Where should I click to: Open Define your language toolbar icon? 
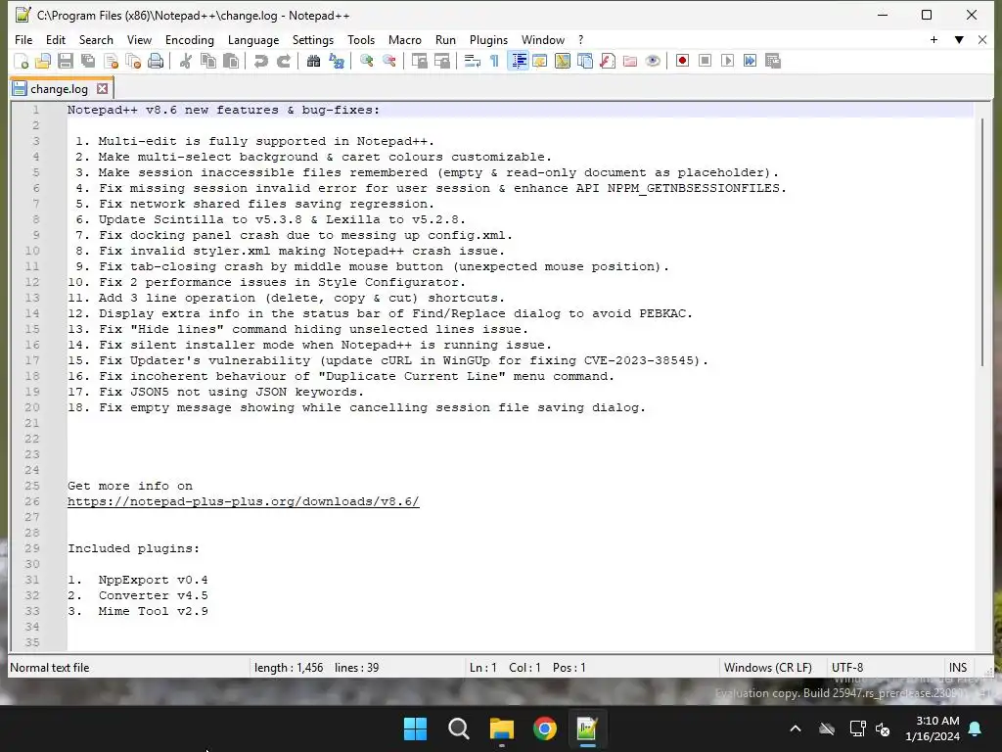[x=540, y=62]
